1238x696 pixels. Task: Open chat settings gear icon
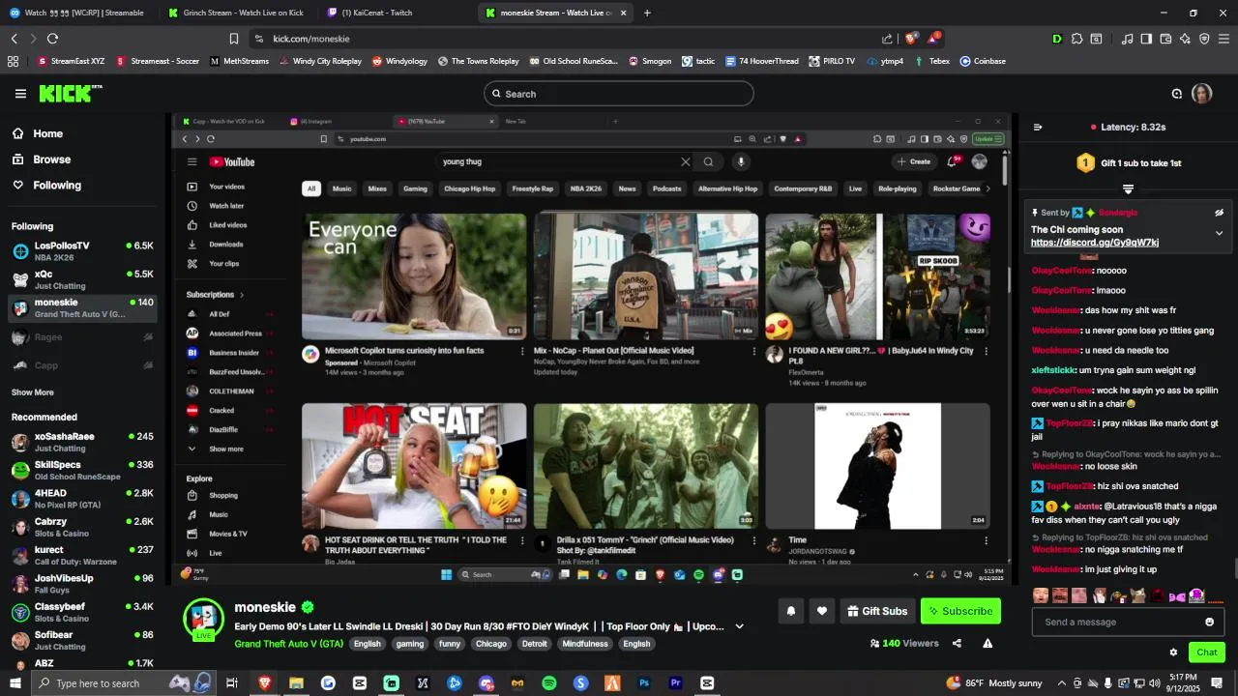point(1173,652)
